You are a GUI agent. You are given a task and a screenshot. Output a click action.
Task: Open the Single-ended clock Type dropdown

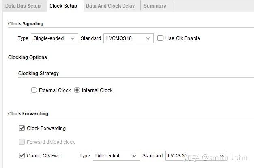(x=54, y=38)
